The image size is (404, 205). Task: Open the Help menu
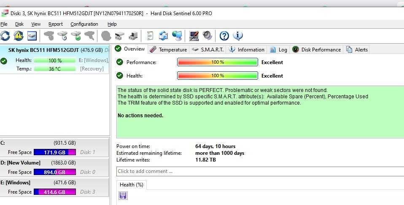coord(112,24)
